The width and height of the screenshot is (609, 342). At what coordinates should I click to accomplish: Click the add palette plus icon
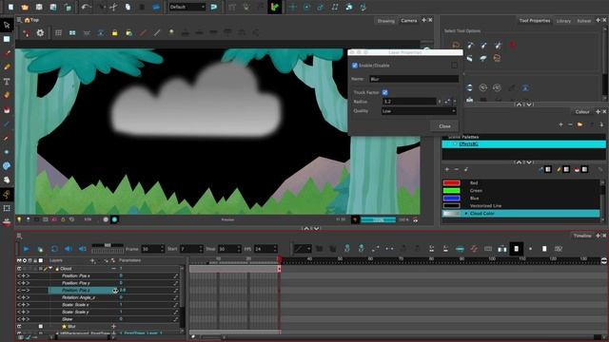(x=560, y=124)
